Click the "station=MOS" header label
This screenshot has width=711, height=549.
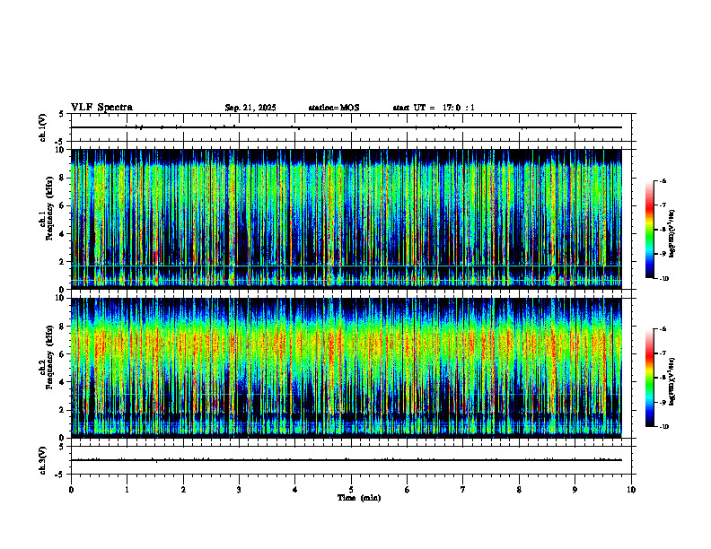click(334, 108)
